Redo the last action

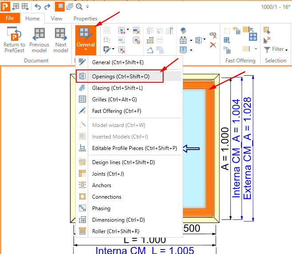tap(47, 7)
